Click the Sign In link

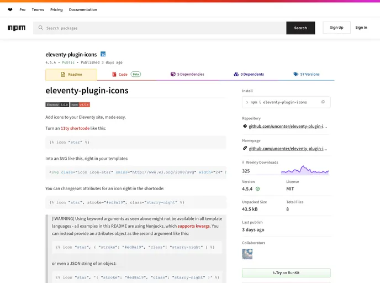[x=361, y=28]
